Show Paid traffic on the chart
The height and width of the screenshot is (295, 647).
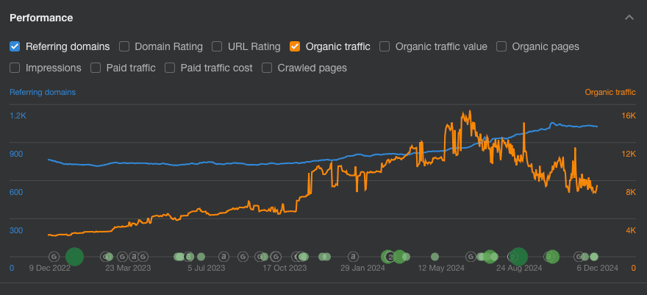point(96,68)
